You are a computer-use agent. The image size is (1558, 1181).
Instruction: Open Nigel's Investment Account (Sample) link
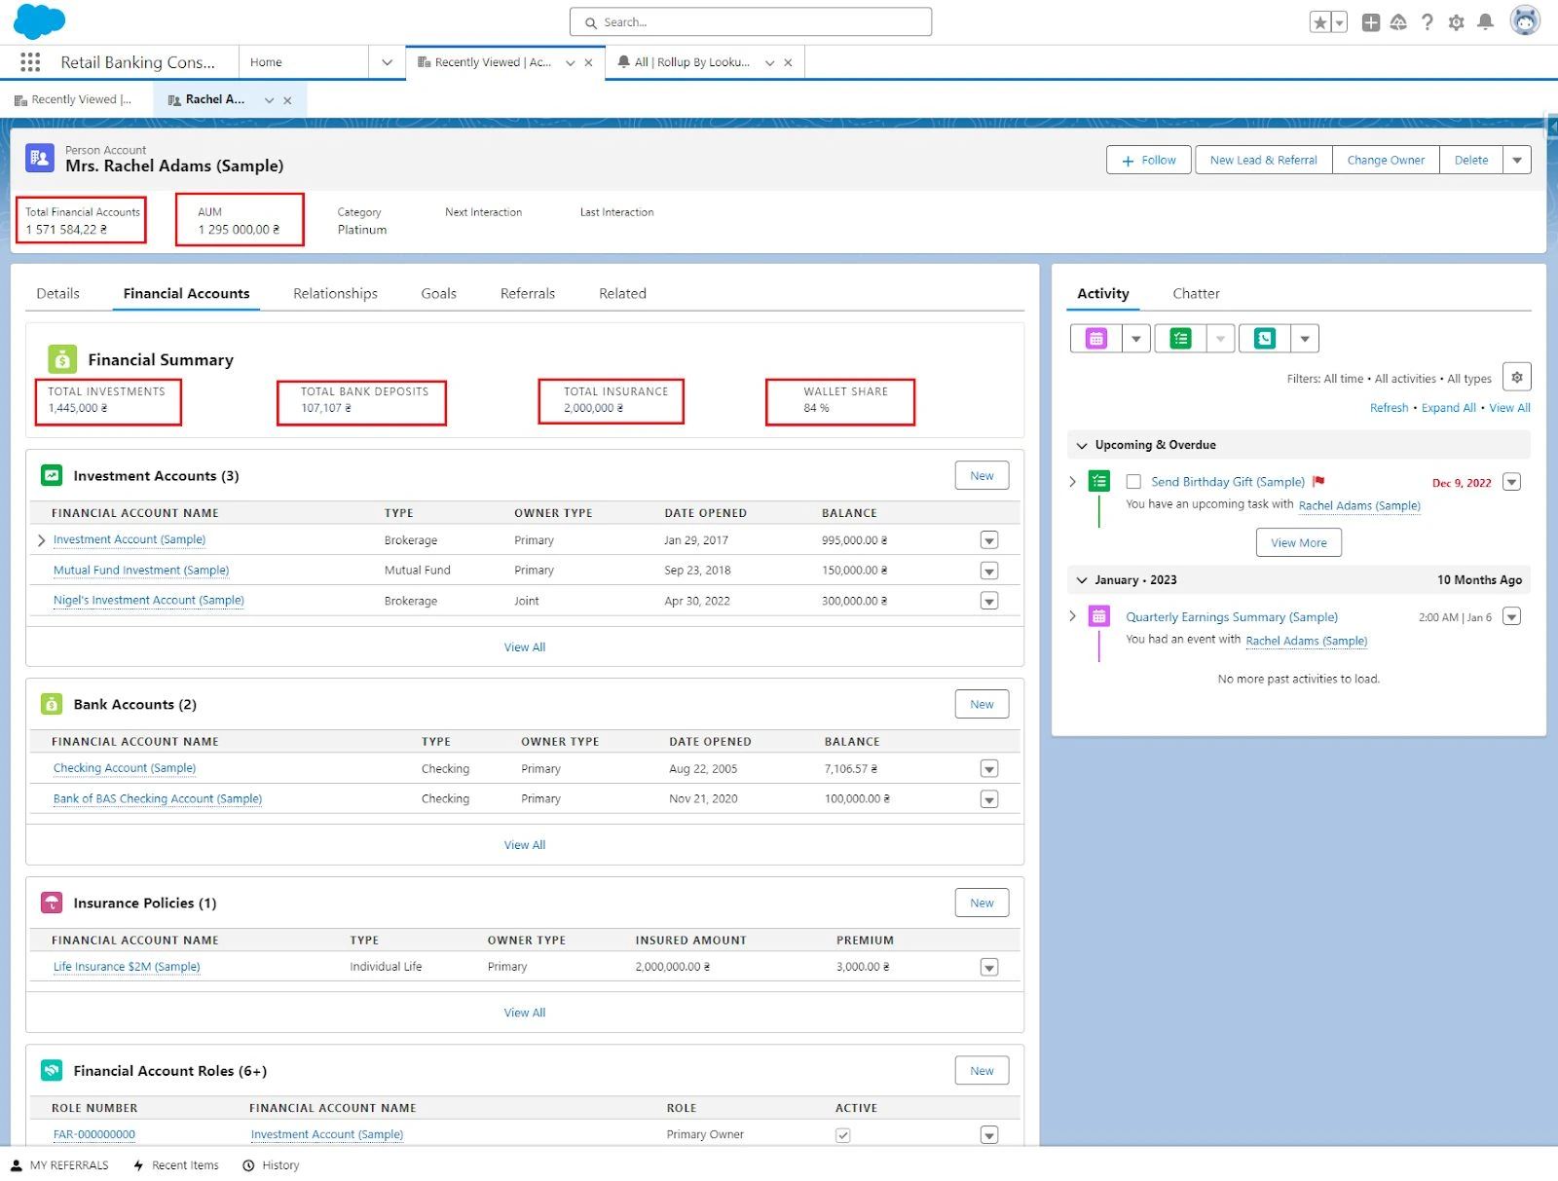click(x=148, y=601)
